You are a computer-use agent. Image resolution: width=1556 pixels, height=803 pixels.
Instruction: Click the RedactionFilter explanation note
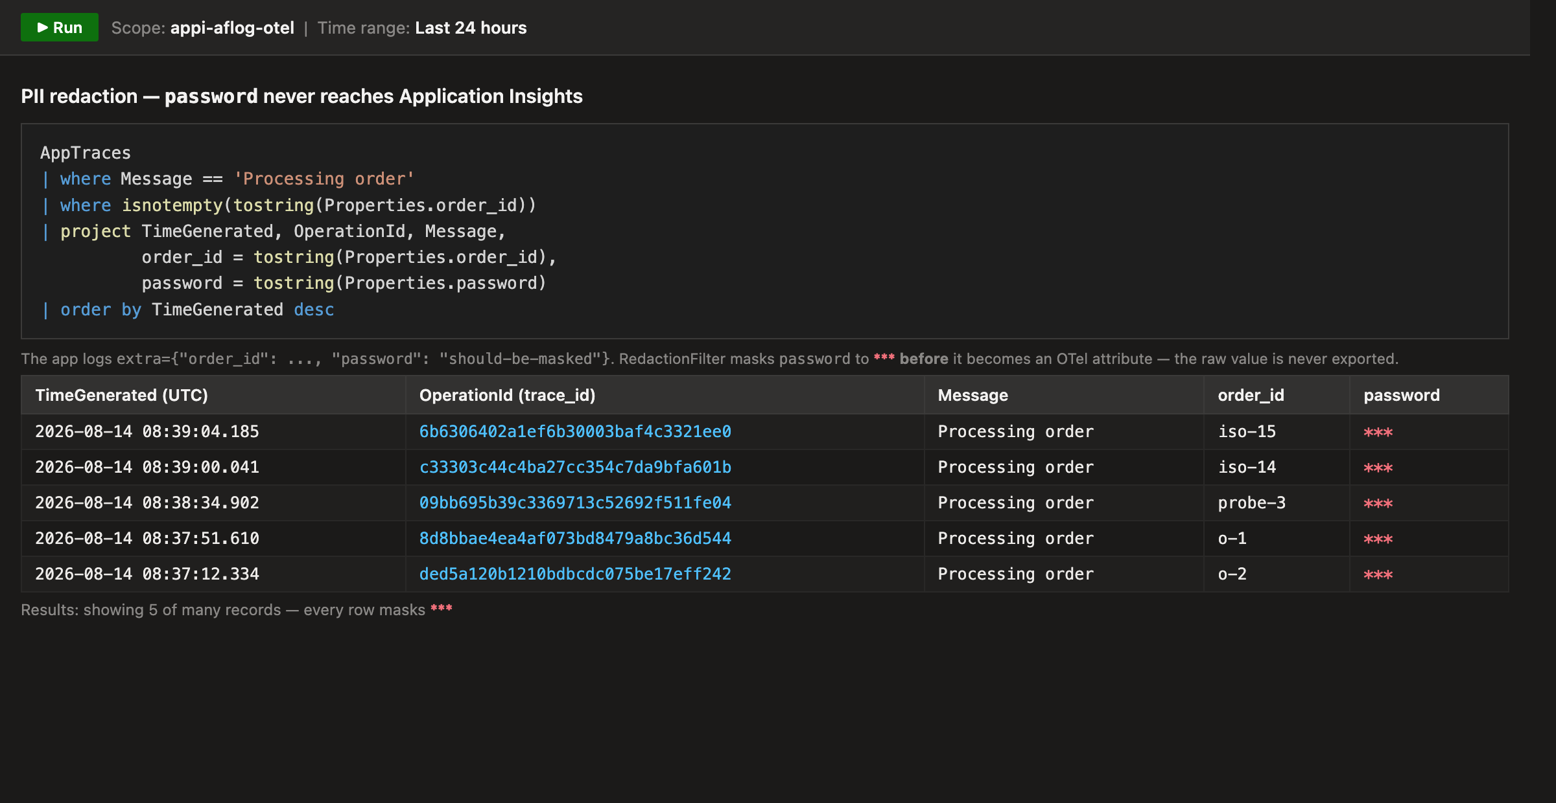(710, 359)
